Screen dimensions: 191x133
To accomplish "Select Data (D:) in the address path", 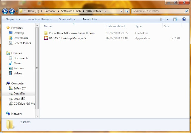I will pyautogui.click(x=33, y=11).
